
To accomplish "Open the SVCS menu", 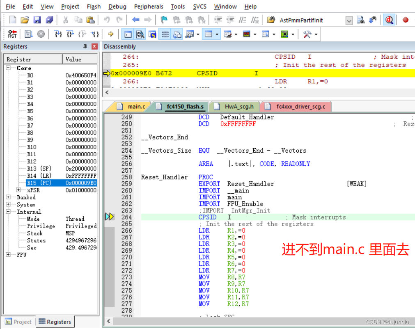I will click(199, 7).
